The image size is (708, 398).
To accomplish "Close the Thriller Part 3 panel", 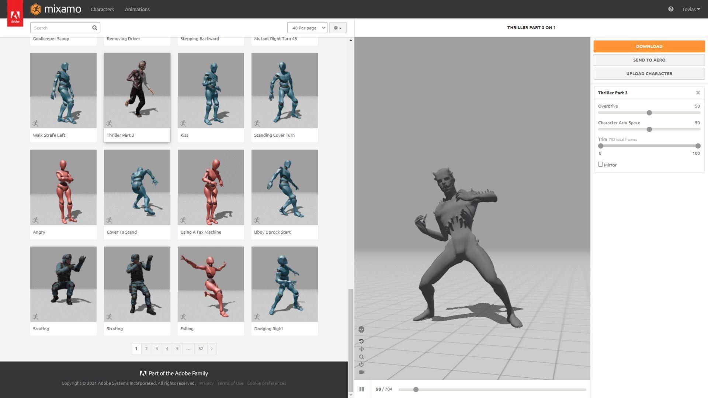I will tap(698, 93).
